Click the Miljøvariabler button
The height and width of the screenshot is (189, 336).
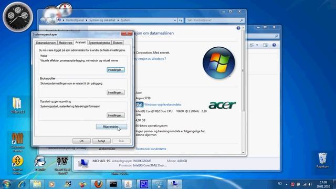(111, 127)
